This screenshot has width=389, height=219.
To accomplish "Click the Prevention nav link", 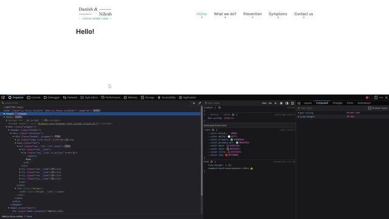I will [252, 14].
